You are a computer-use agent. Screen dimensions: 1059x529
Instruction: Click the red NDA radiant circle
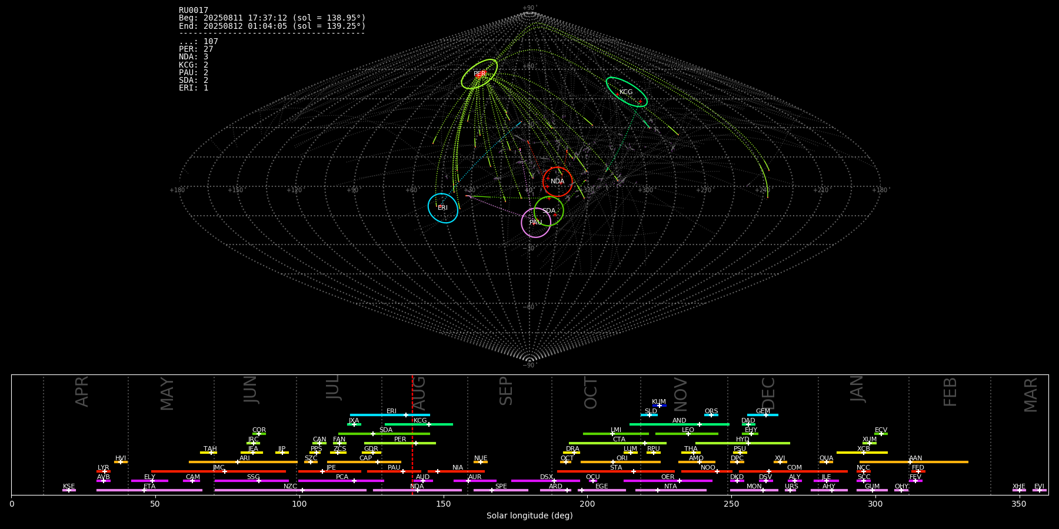(557, 182)
